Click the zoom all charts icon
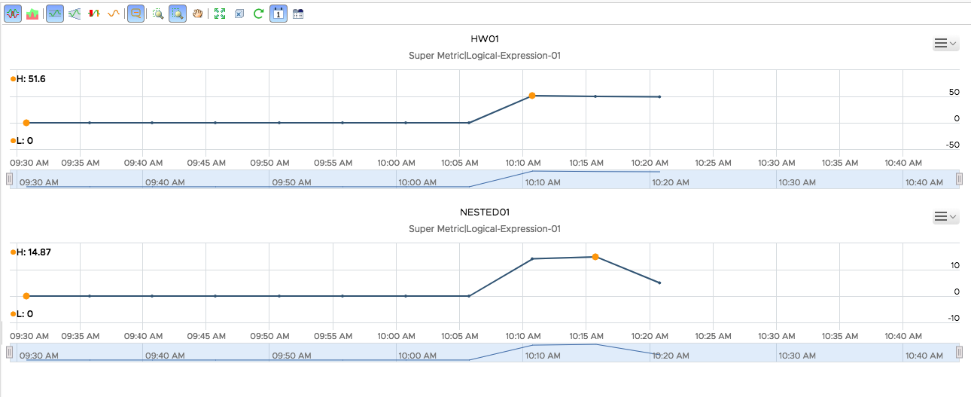Screen dimensions: 971x397 (x=158, y=14)
